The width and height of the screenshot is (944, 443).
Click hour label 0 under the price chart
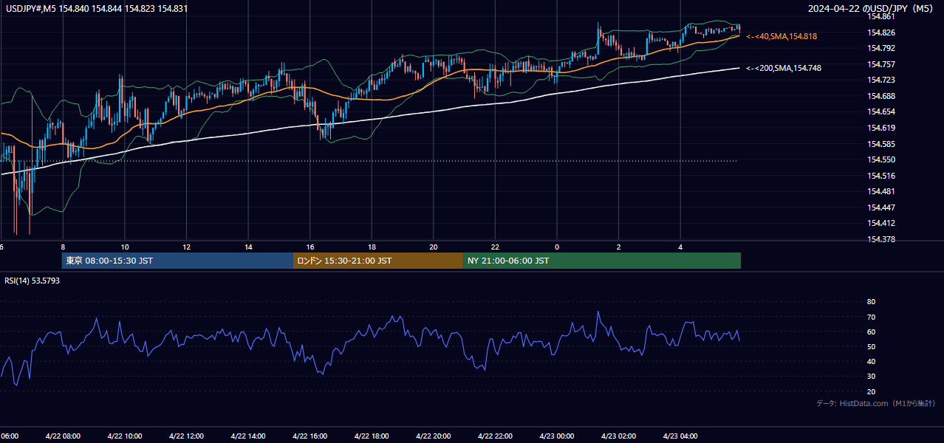[557, 247]
